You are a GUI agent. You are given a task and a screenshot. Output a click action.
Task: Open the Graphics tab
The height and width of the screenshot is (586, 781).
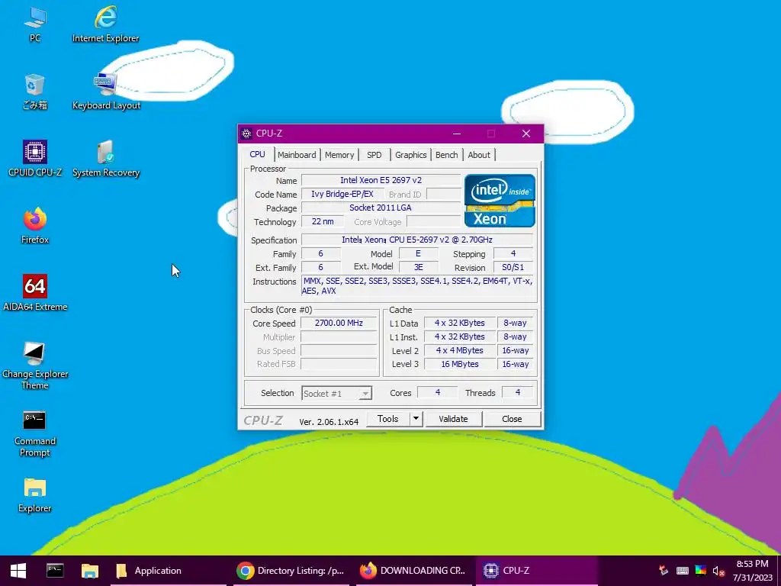click(x=411, y=155)
